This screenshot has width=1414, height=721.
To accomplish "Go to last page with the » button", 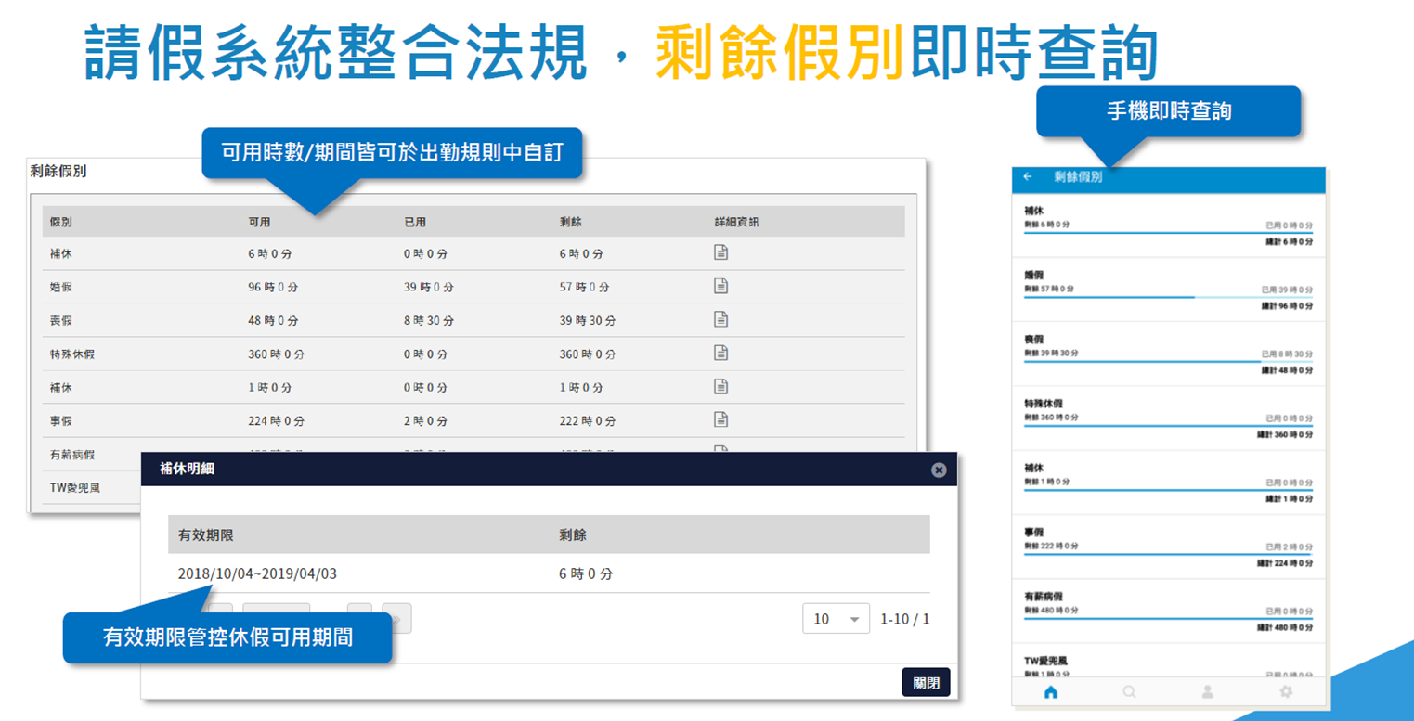I will pos(396,619).
